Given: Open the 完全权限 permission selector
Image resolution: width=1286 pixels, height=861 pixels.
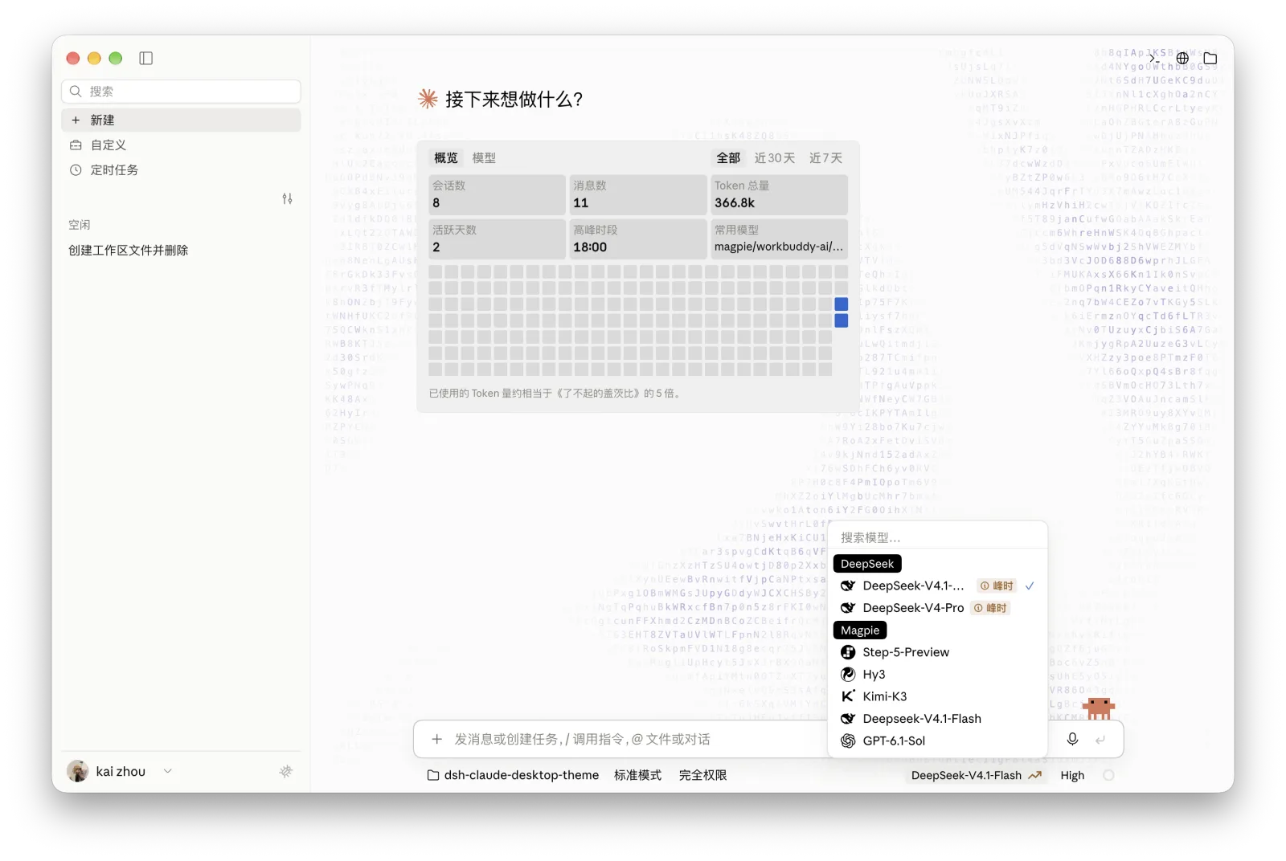Looking at the screenshot, I should 702,775.
